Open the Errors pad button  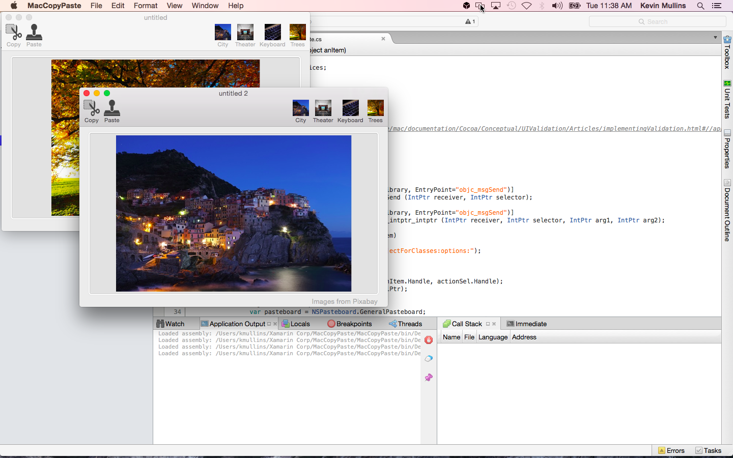(671, 450)
